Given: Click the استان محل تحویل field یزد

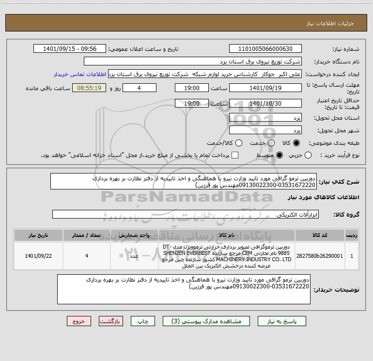Looking at the screenshot, I should click(x=265, y=118).
